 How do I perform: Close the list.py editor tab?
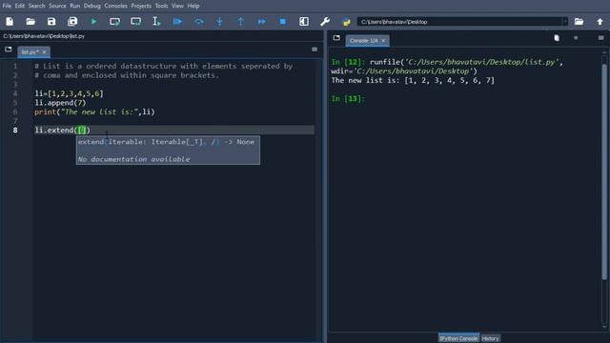click(45, 51)
